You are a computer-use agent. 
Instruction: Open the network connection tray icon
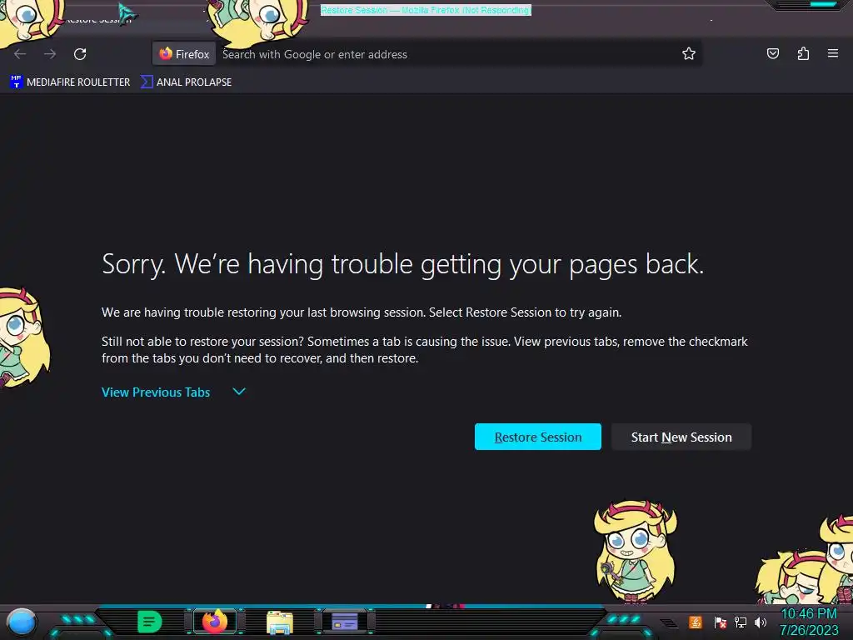pos(741,622)
